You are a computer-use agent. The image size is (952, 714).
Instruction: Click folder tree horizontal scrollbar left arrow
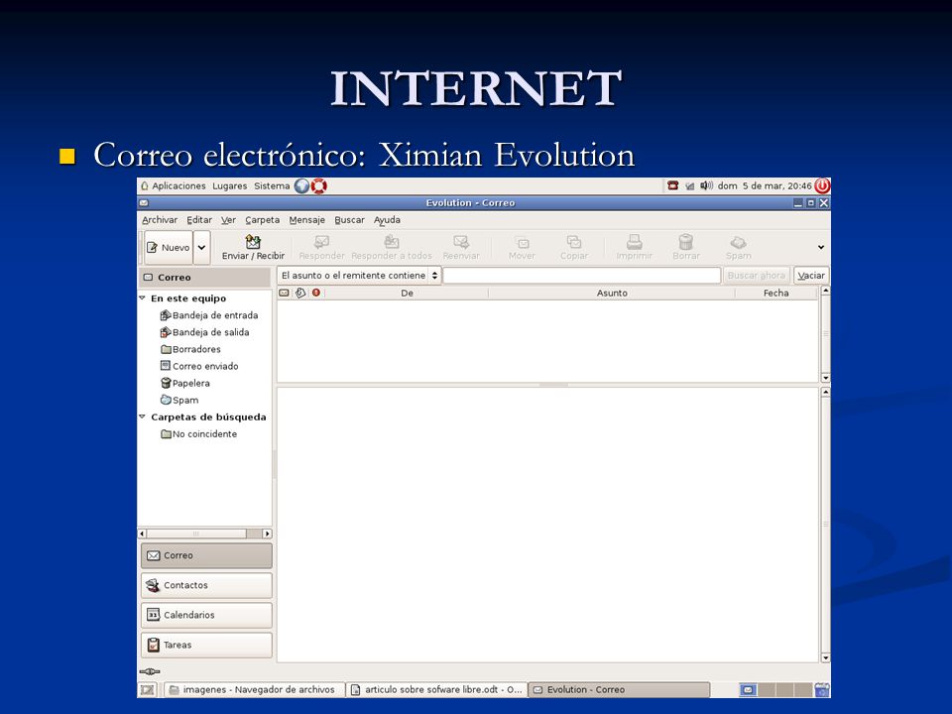point(142,534)
